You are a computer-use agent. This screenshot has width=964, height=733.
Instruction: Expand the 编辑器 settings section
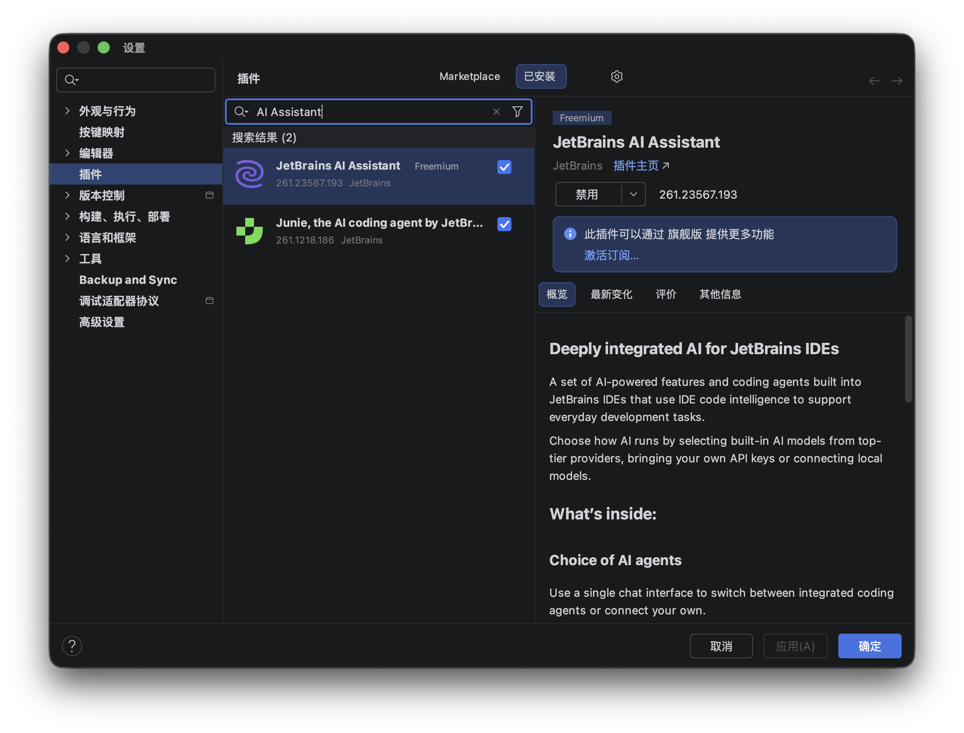[67, 153]
